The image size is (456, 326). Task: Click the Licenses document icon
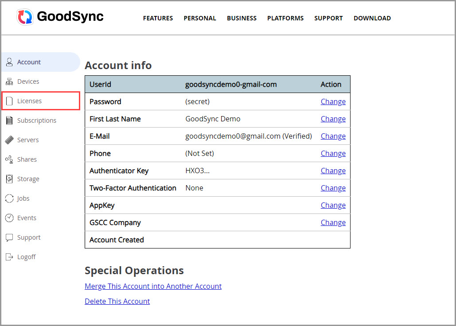[x=9, y=101]
